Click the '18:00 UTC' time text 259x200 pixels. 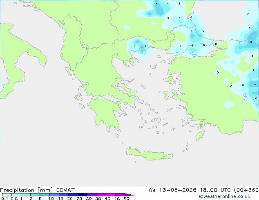tap(216, 190)
